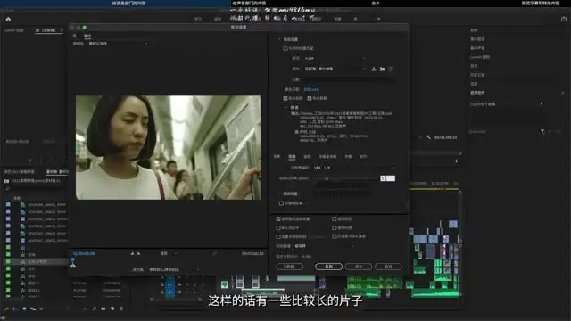Viewport: 571px width, 321px height.
Task: Switch Project panel to freeform view
Action: (x=33, y=309)
